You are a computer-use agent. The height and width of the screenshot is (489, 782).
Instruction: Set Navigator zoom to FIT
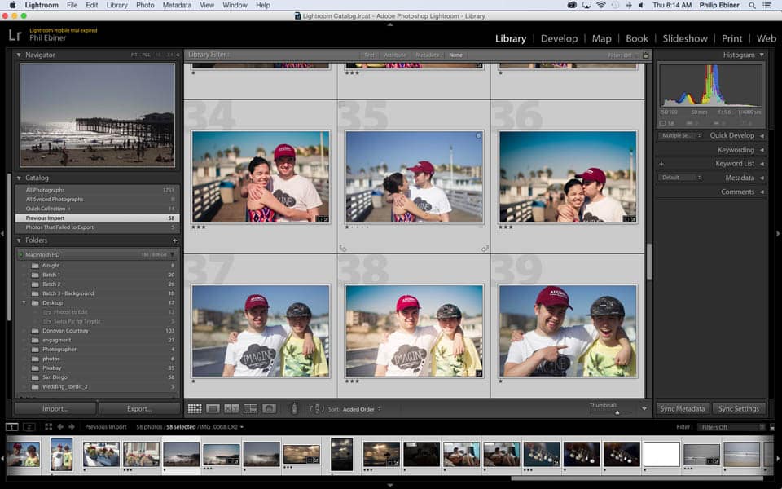[134, 55]
